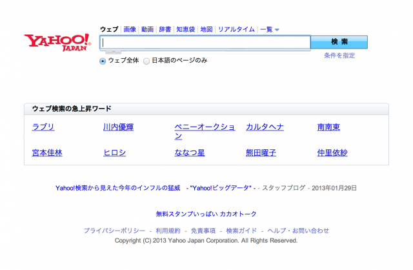Switch to the 画像 search tab
The height and width of the screenshot is (270, 413).
pos(130,29)
